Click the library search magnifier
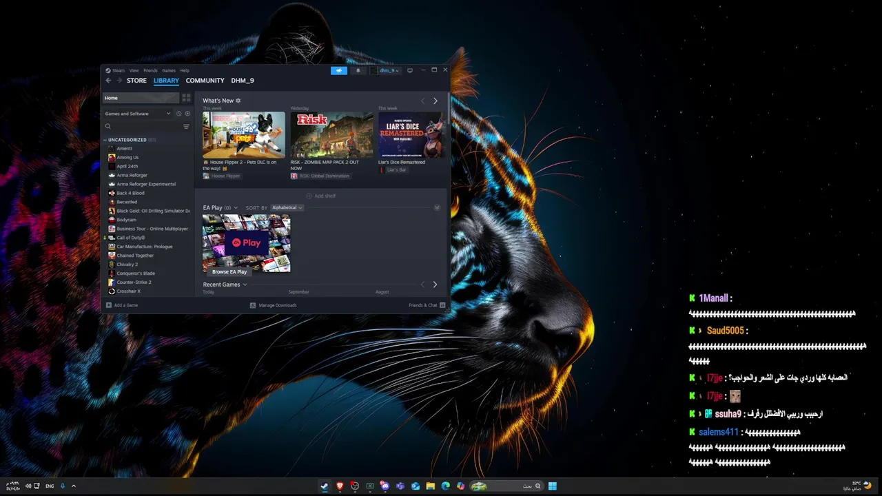The image size is (882, 496). 108,127
